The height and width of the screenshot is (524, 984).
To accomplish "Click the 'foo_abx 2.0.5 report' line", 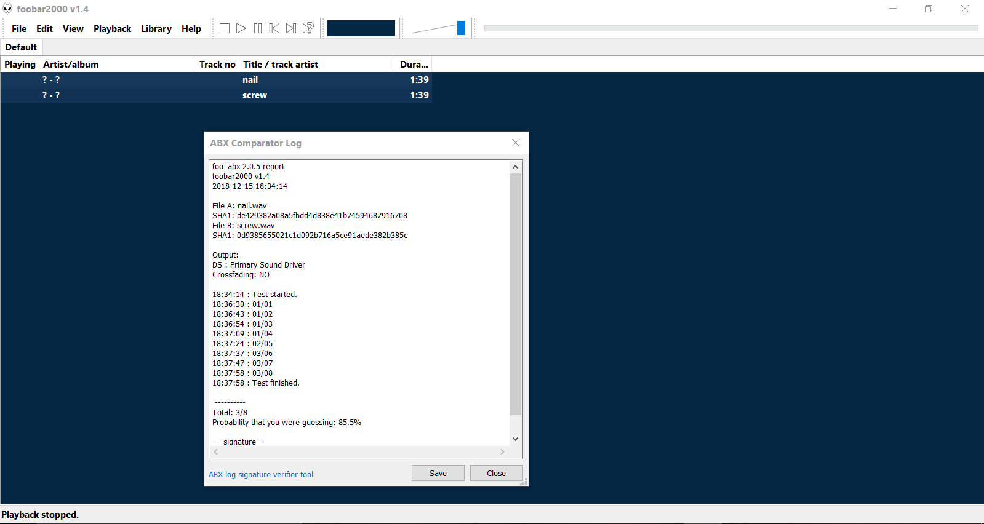I will coord(248,167).
